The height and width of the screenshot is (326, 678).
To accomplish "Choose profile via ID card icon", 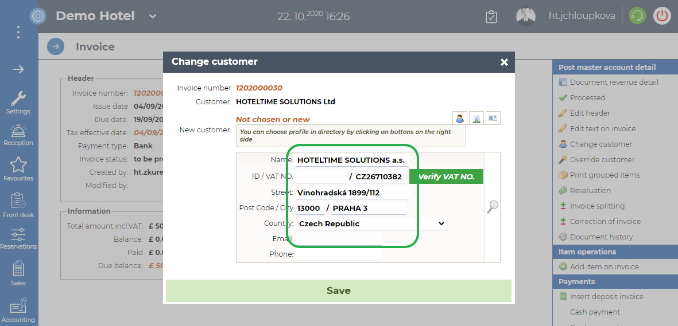I will coord(493,118).
